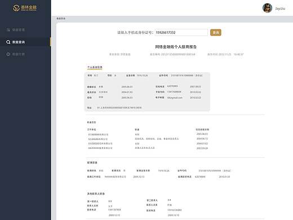Open the Jay.Liu user avatar
This screenshot has width=293, height=220.
[267, 8]
